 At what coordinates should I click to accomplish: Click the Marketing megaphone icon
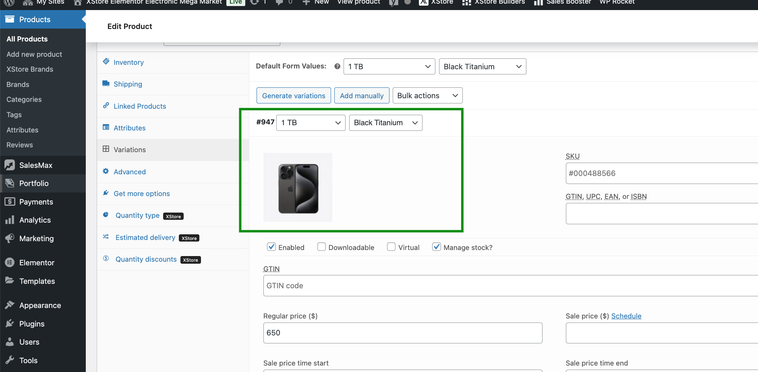[x=10, y=238]
